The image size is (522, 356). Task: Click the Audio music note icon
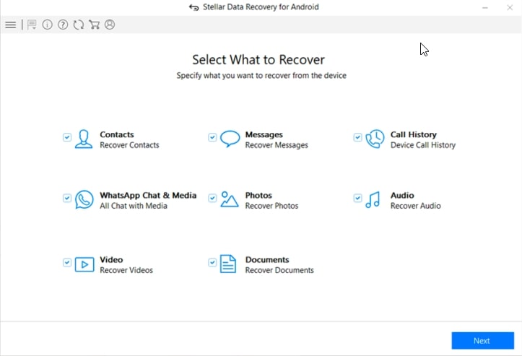[x=373, y=199]
